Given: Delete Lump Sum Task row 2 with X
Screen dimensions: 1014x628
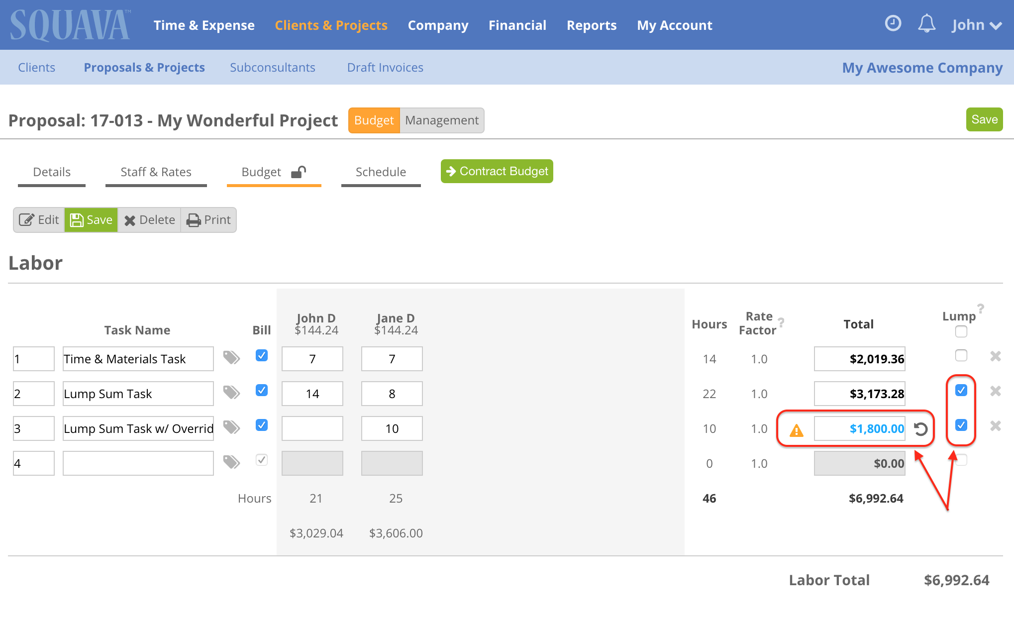Looking at the screenshot, I should (x=996, y=391).
